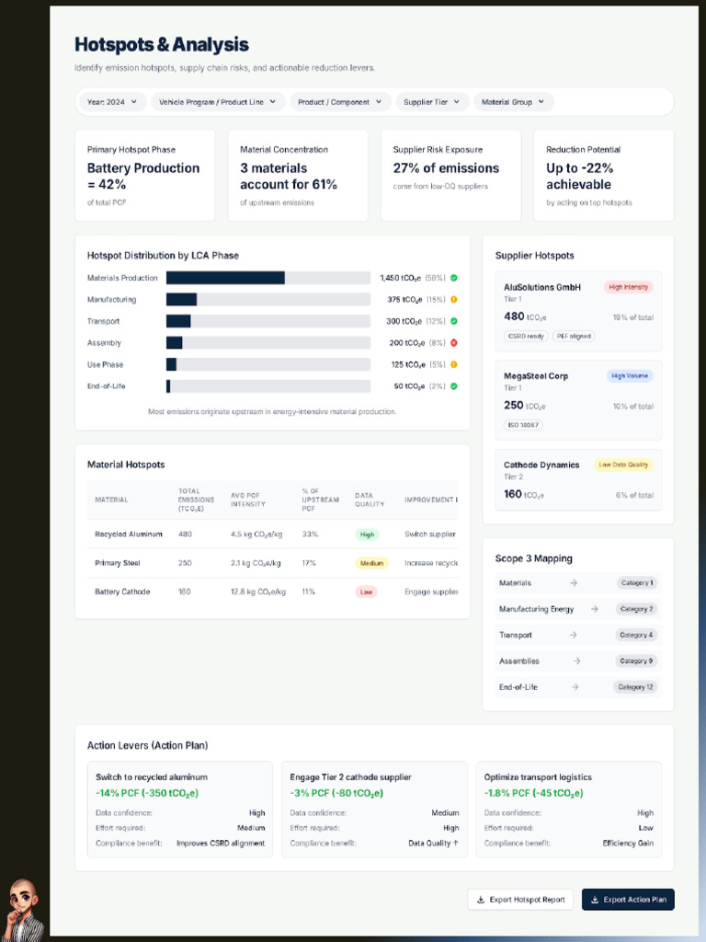This screenshot has height=942, width=706.
Task: Select the Category 4 badge
Action: 636,635
